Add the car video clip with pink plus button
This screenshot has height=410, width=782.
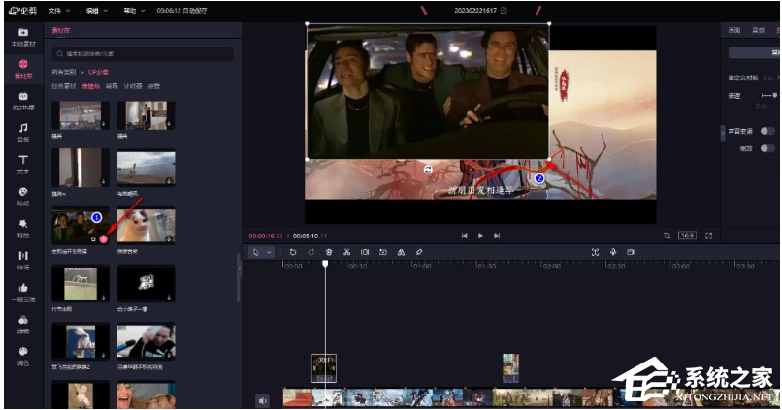pos(104,237)
